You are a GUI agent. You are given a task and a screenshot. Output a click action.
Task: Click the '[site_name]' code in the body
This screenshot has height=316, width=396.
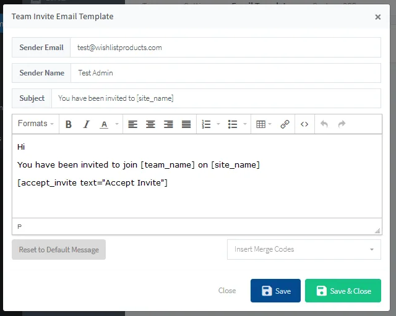click(235, 165)
